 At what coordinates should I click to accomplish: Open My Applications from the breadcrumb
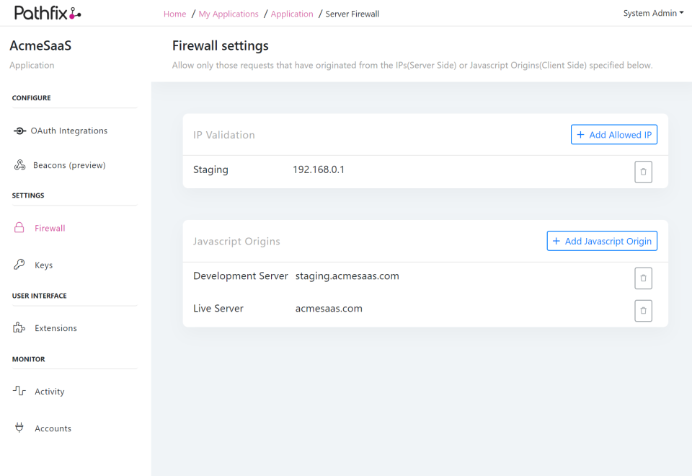229,14
